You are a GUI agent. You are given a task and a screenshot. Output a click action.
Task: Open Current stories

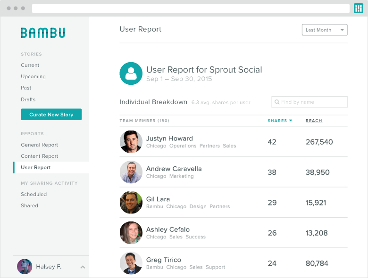click(30, 65)
